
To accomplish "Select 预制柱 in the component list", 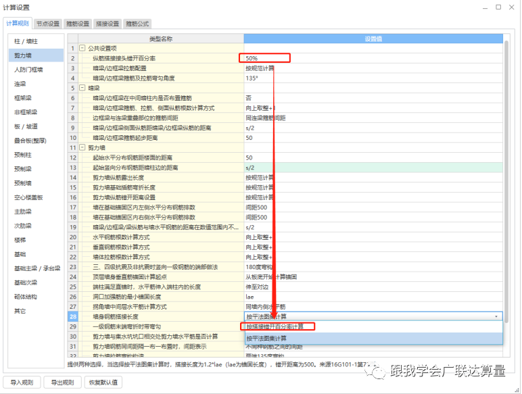I will [36, 155].
